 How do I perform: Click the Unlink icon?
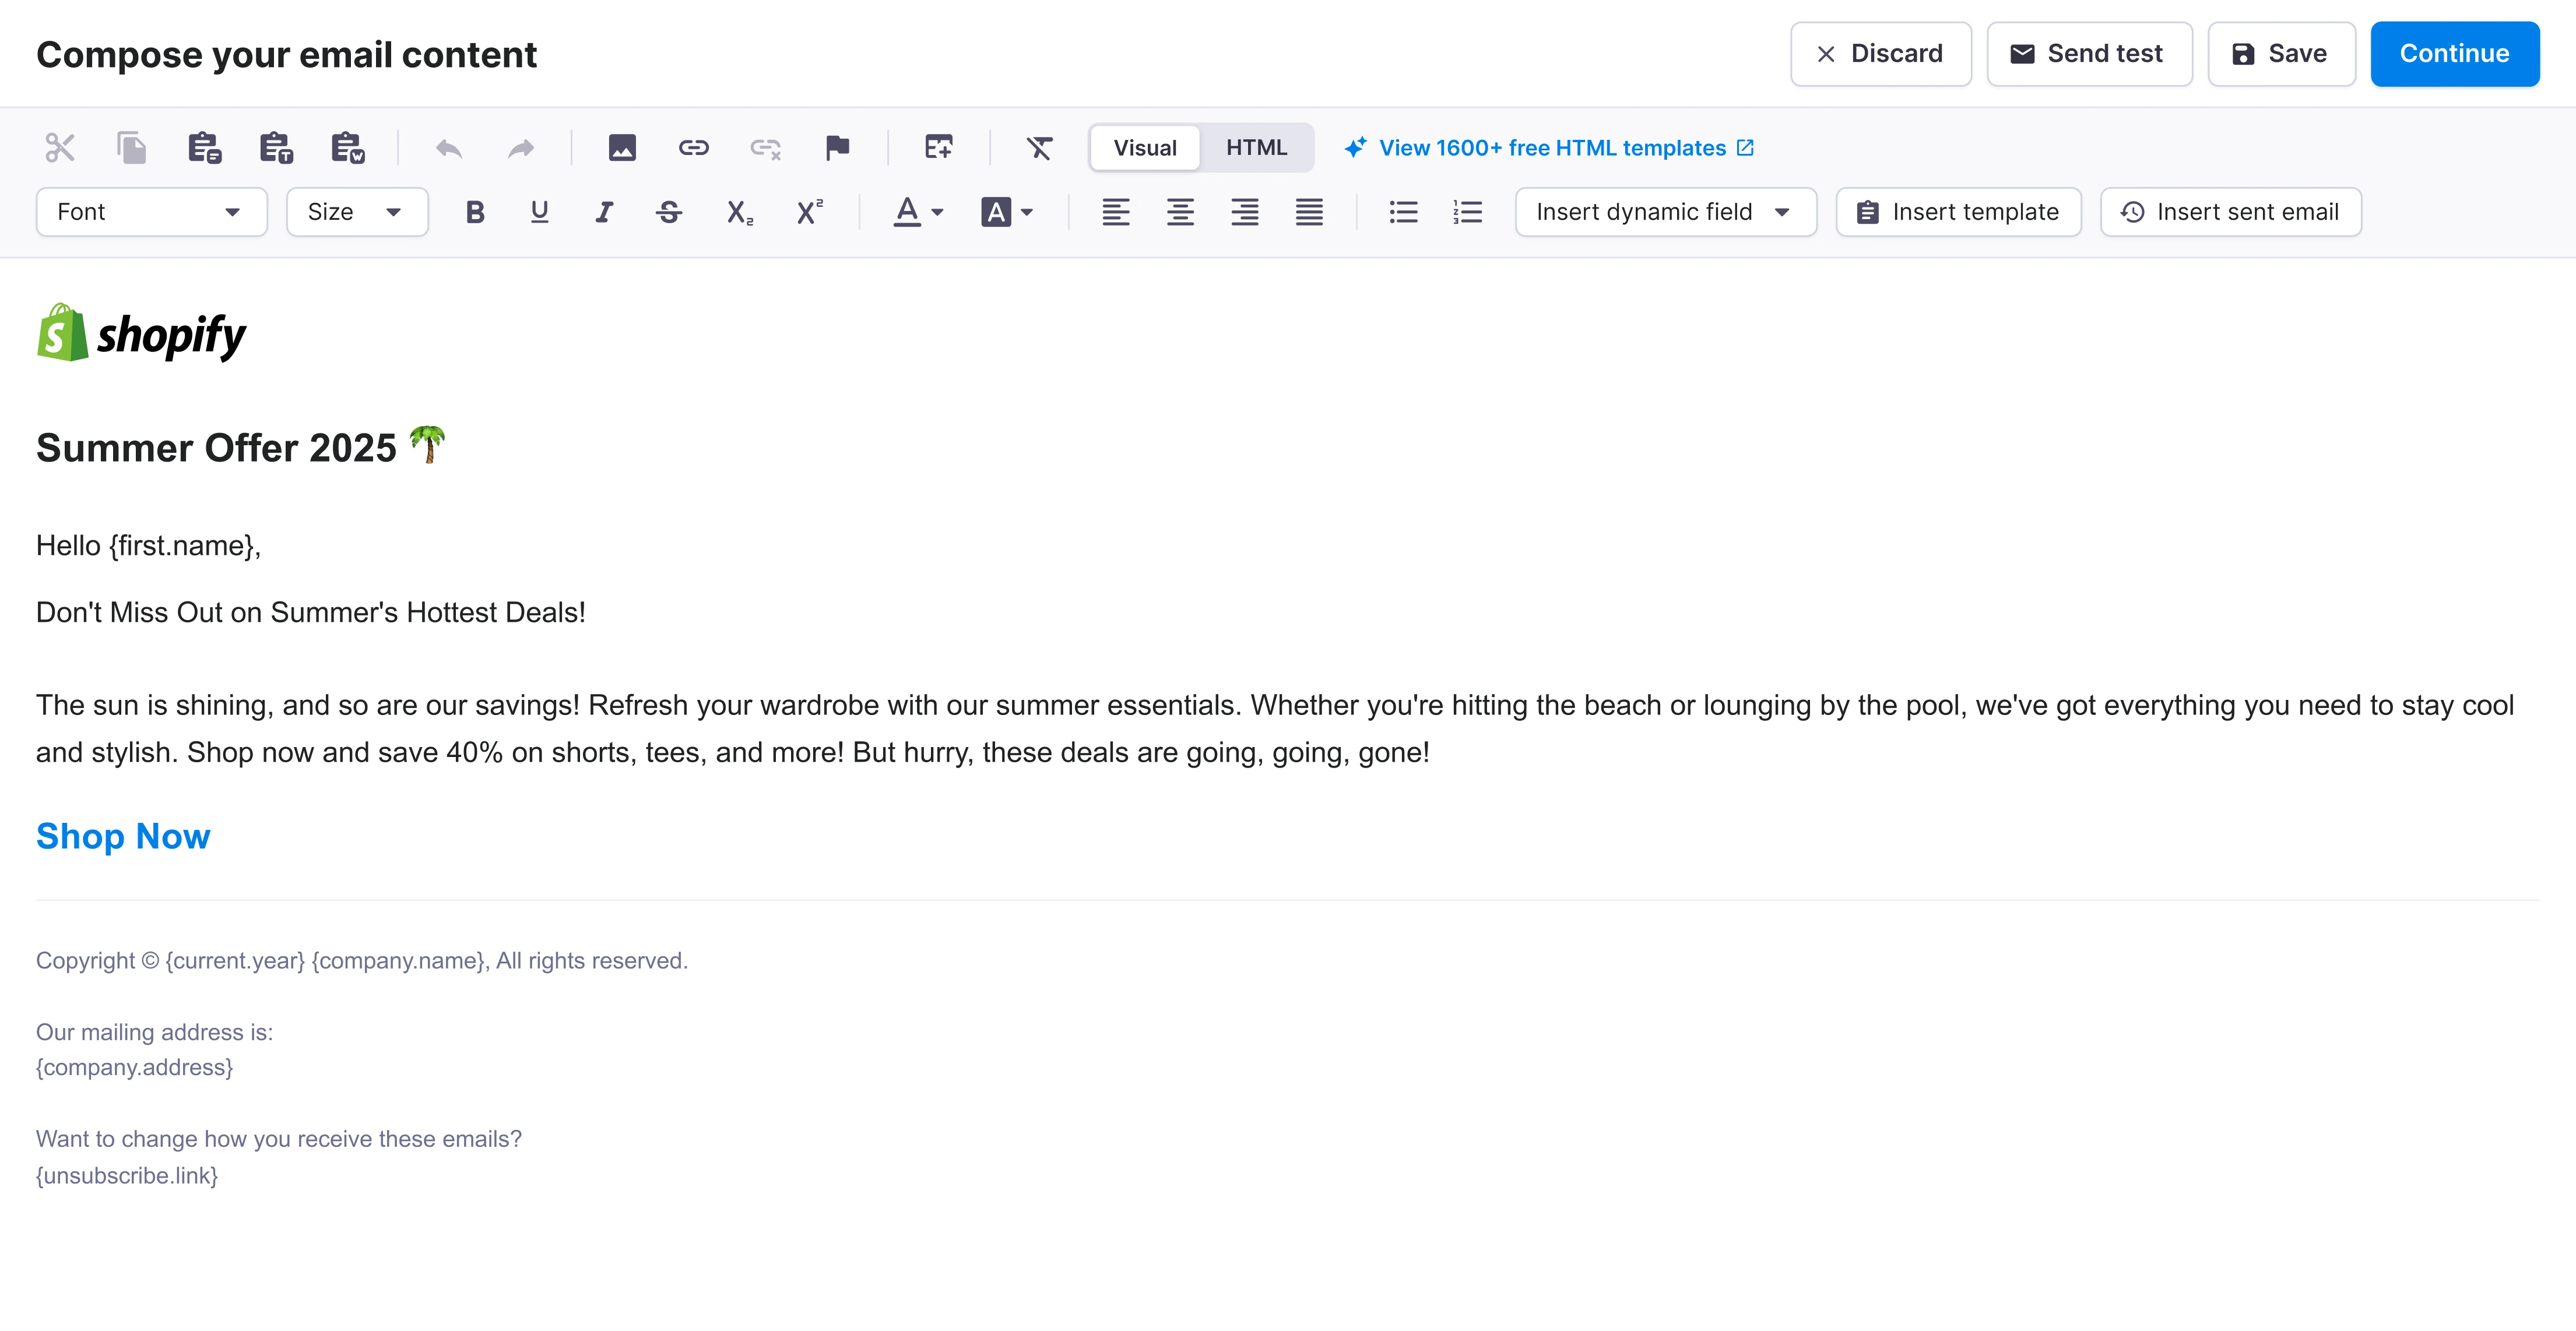766,148
